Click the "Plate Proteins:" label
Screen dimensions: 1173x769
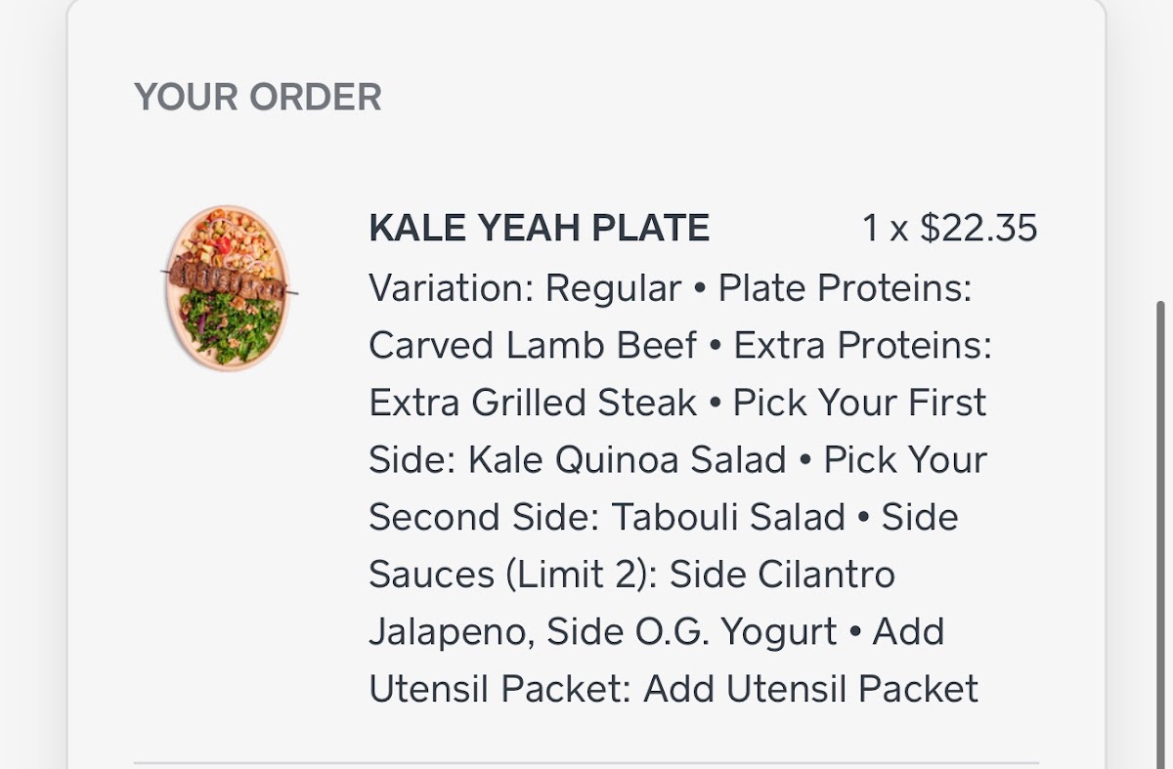click(845, 288)
